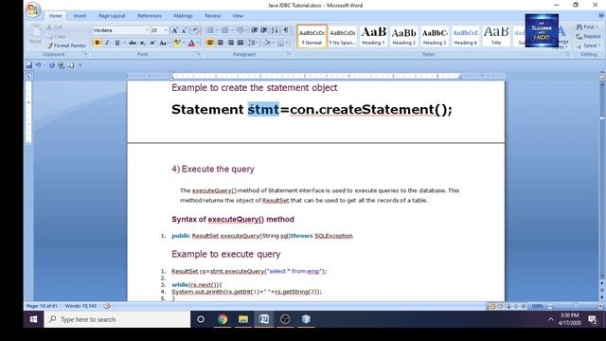This screenshot has height=341, width=606.
Task: Toggle Underline formatting
Action: click(117, 43)
